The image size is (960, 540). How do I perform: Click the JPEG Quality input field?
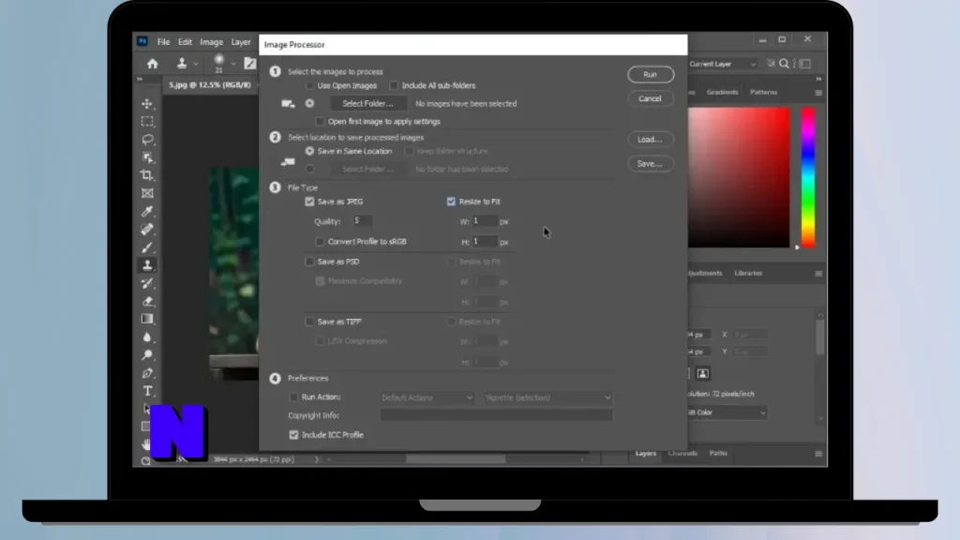click(x=363, y=220)
